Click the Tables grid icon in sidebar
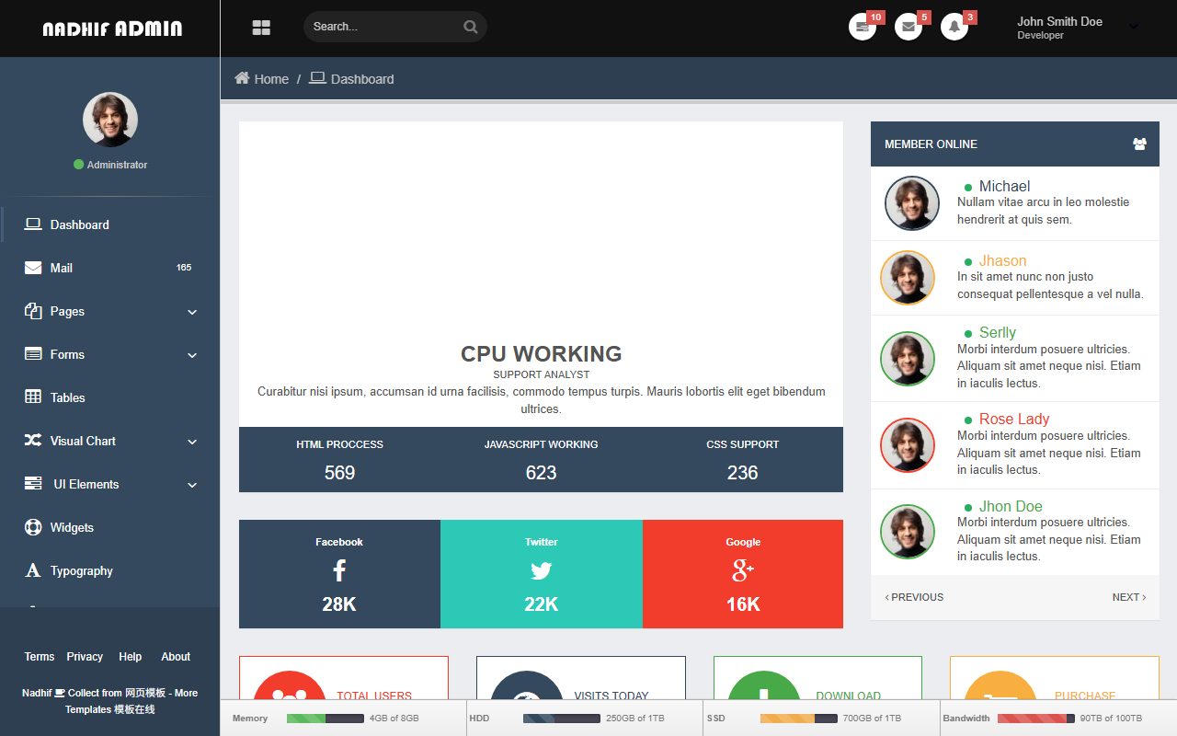Screen dimensions: 1177x736 click(33, 397)
